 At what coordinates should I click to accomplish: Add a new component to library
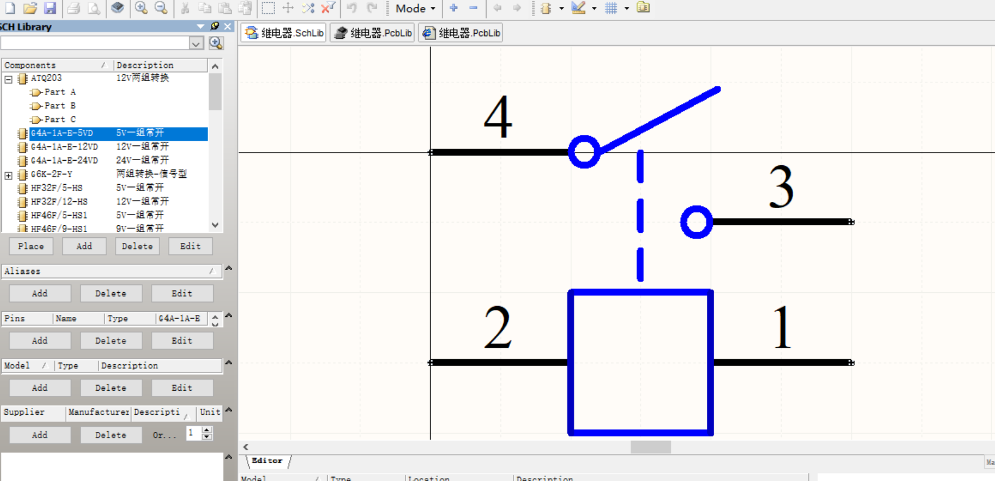tap(84, 246)
